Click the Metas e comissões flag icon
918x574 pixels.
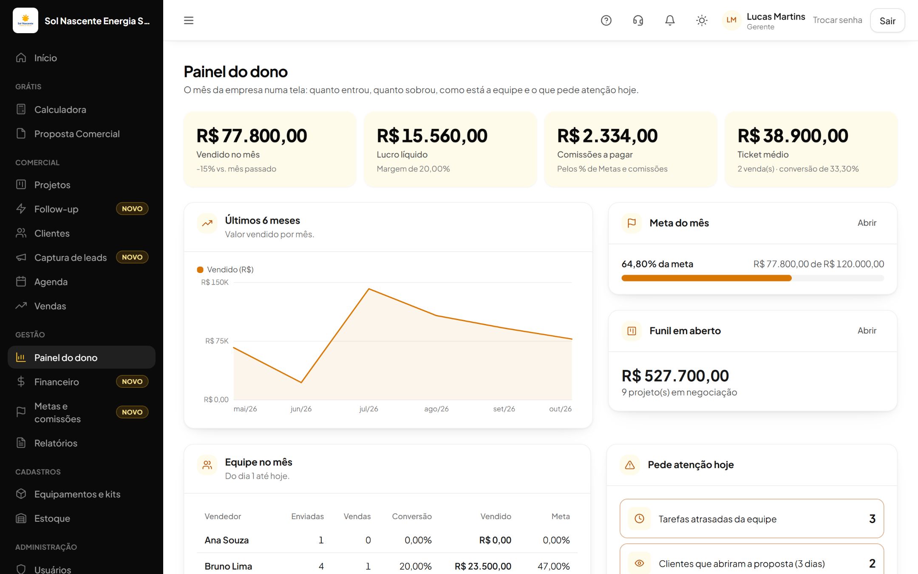coord(21,412)
